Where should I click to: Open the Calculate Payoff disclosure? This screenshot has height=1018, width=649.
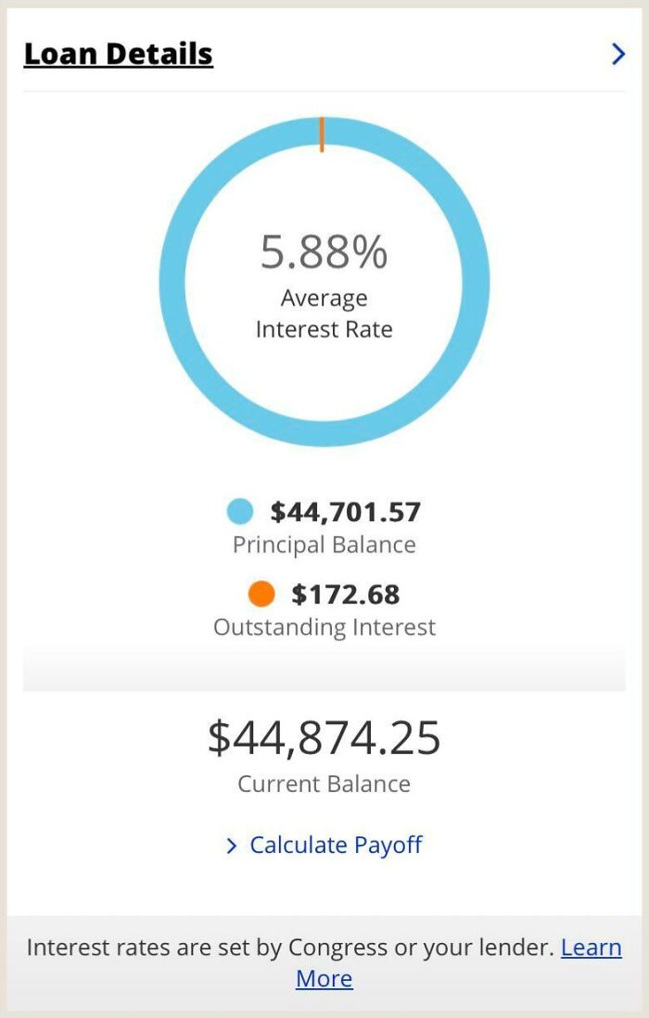[x=334, y=845]
